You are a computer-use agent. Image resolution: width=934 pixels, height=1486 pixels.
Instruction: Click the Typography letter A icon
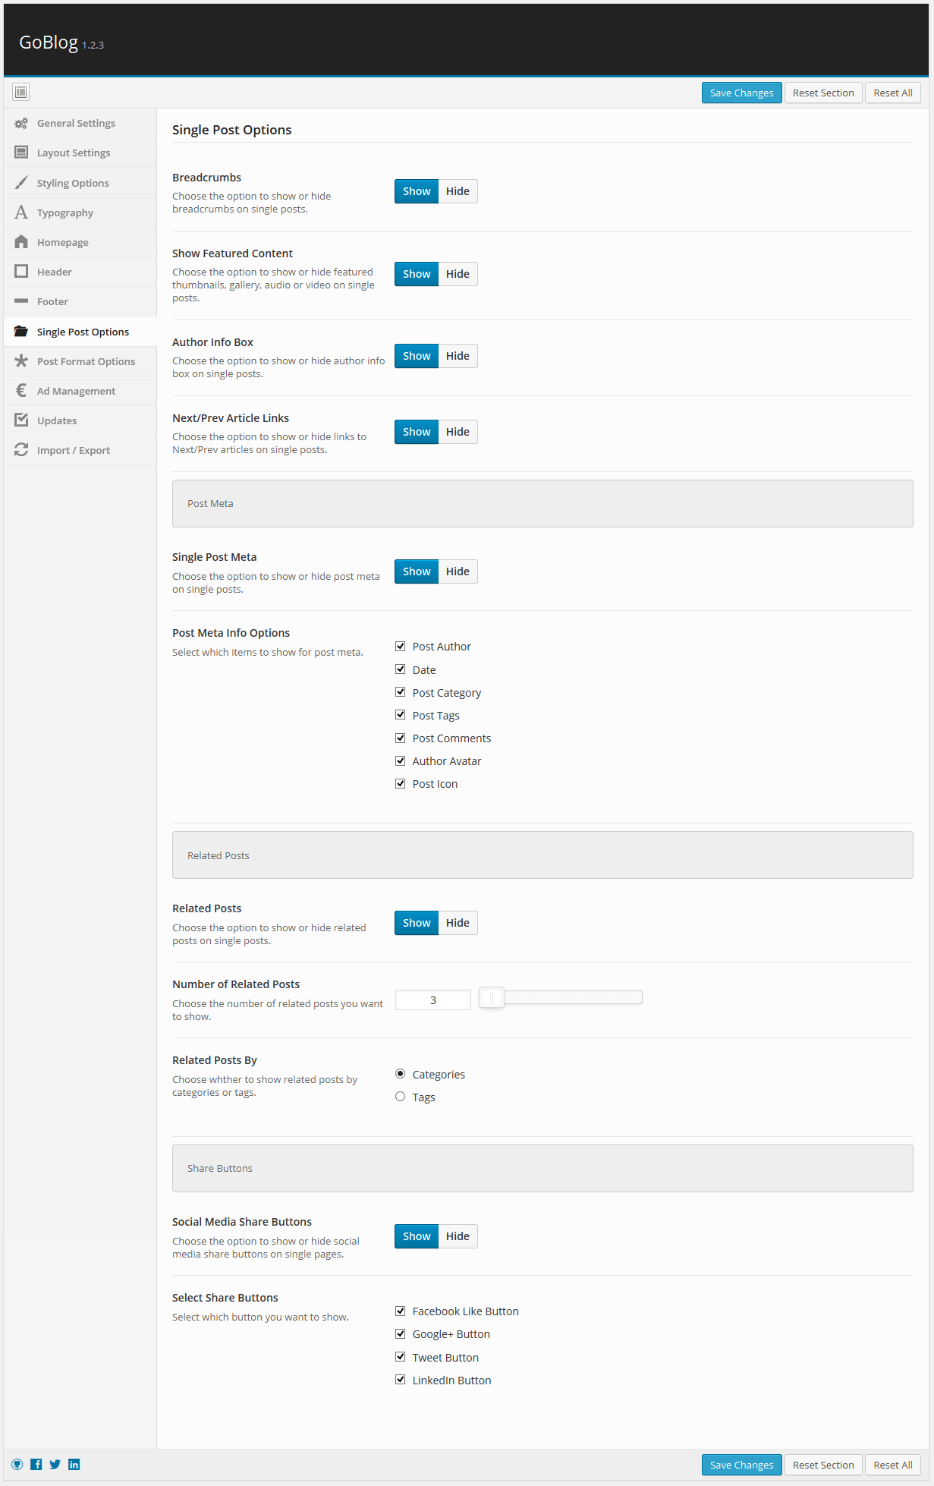21,213
